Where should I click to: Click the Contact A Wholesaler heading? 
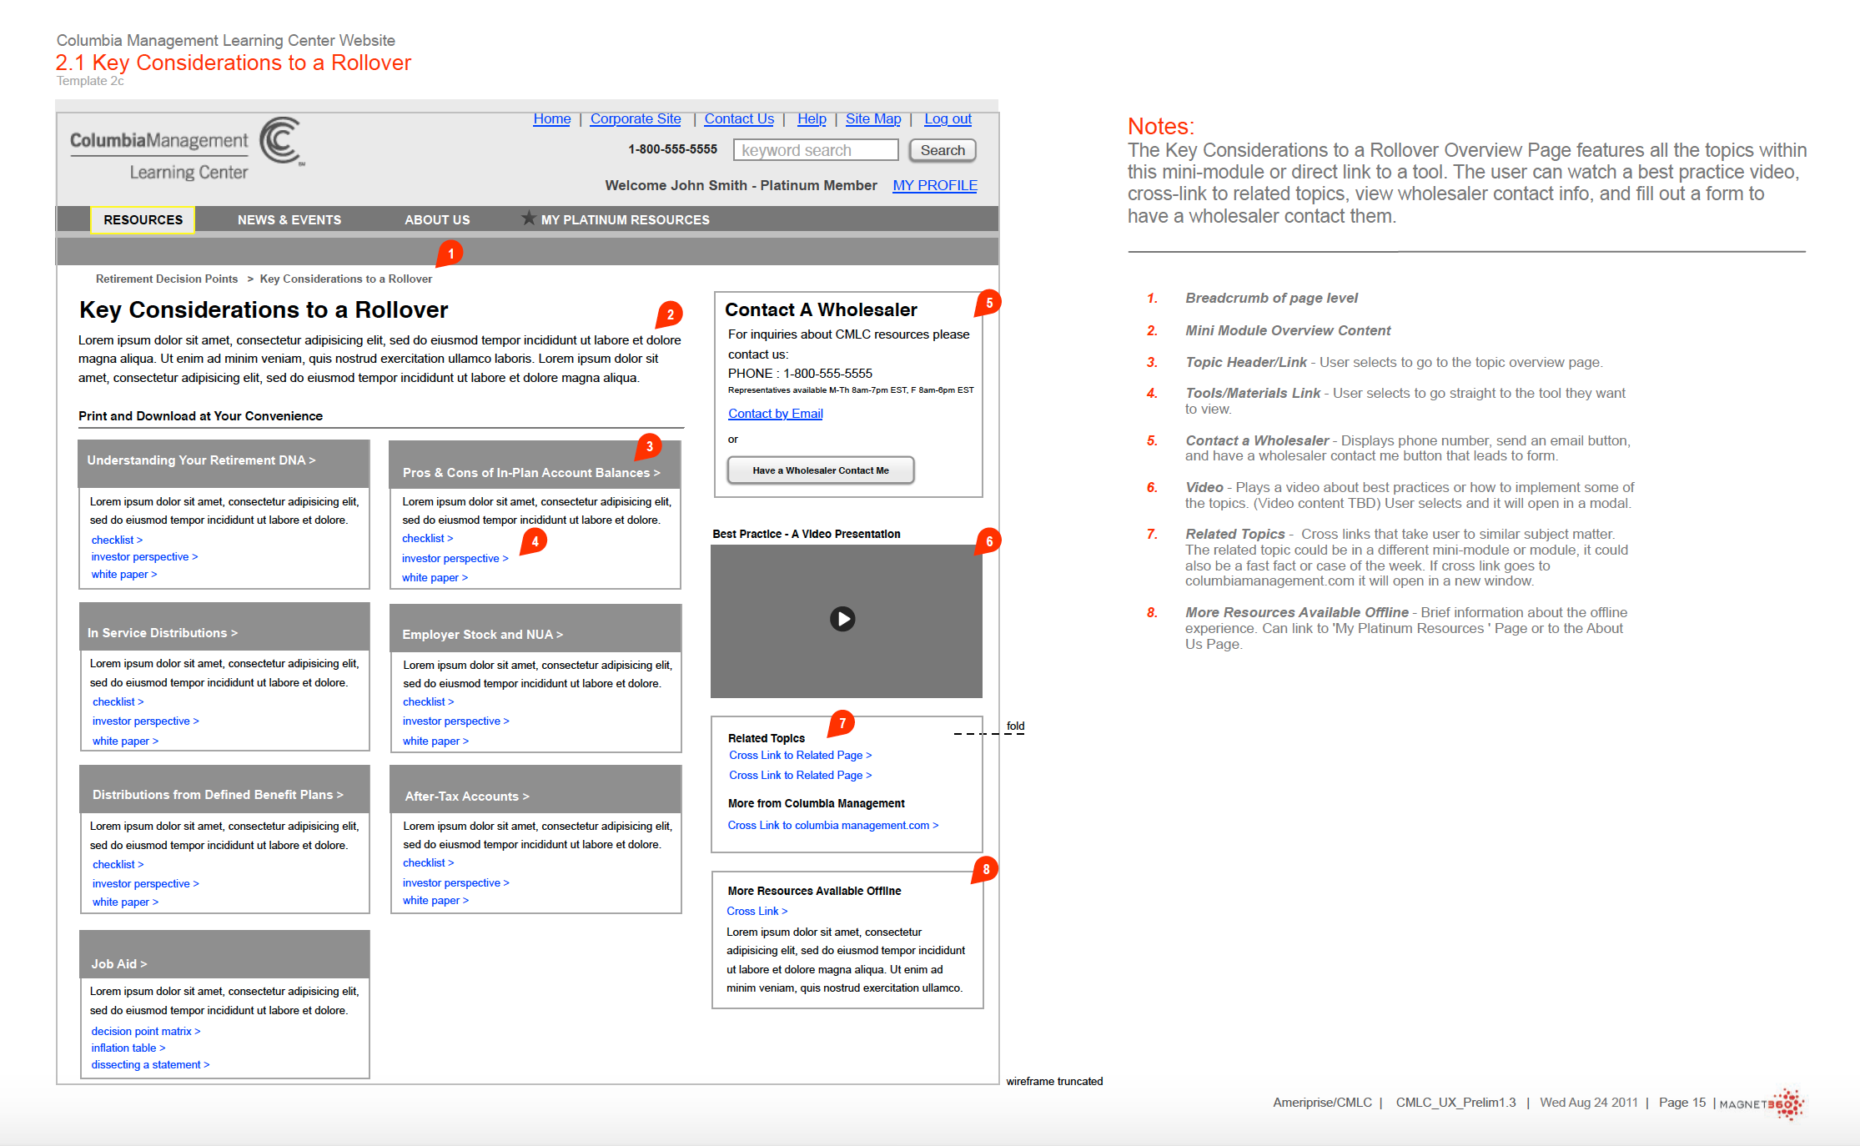(x=821, y=309)
